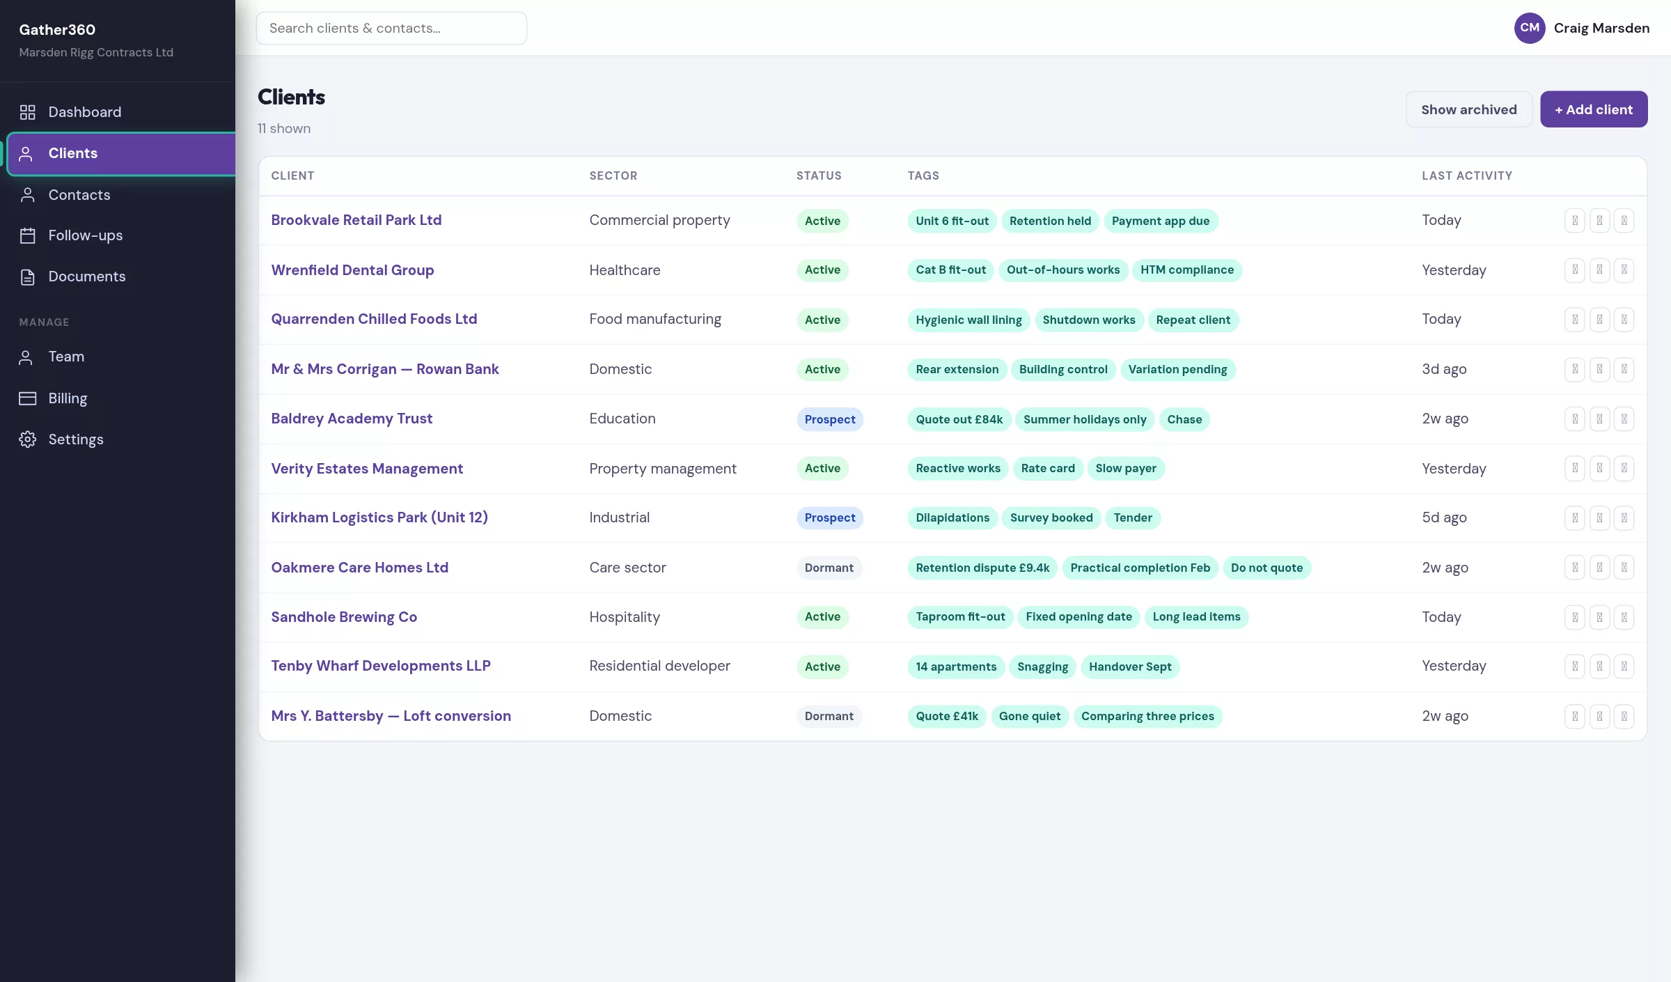Open Tenby Wharf Developments LLP client
The image size is (1671, 982).
click(x=381, y=666)
